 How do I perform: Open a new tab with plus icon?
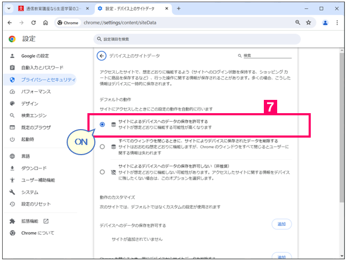tap(179, 9)
